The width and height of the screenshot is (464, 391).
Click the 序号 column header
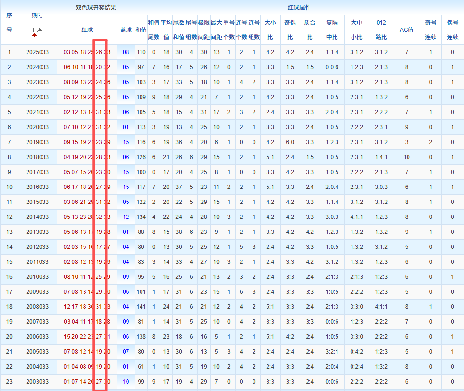9,22
